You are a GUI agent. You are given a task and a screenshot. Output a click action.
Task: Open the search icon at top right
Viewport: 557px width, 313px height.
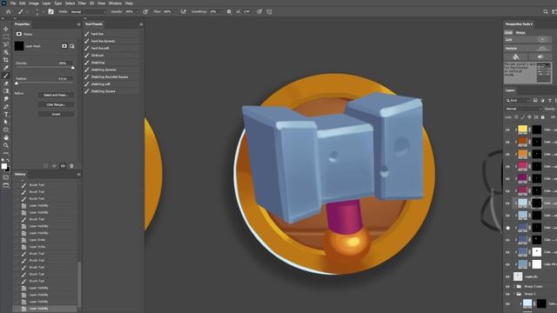click(x=546, y=11)
